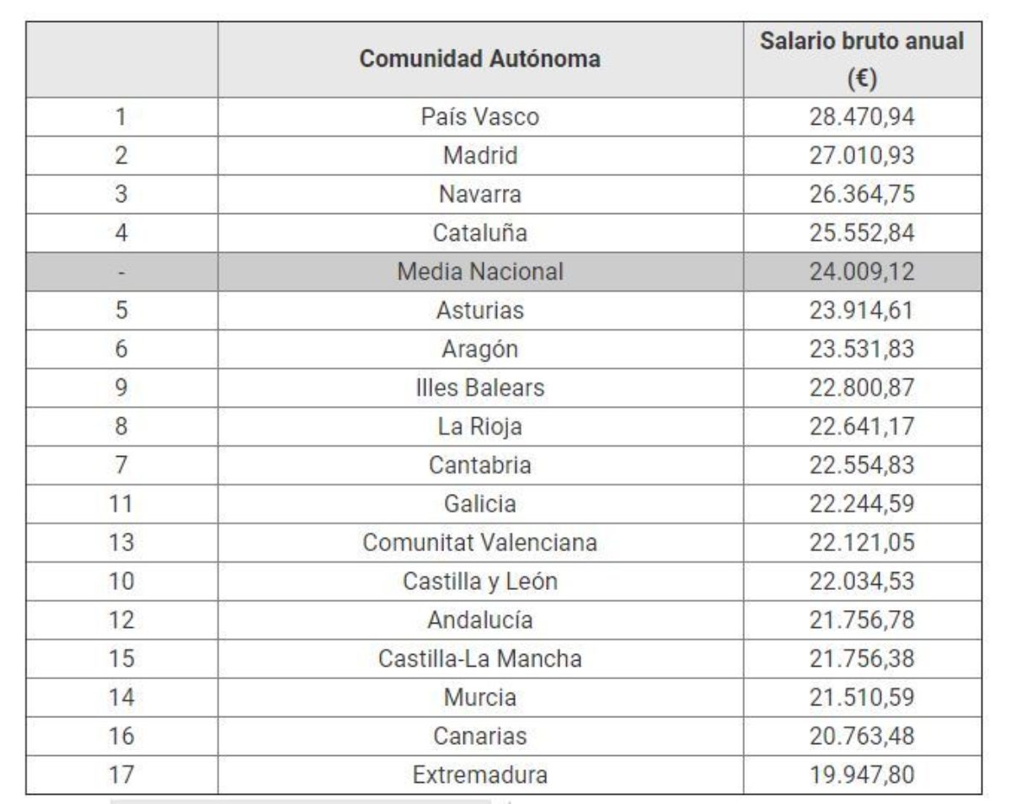Select the Canarias cell
This screenshot has width=1011, height=804.
pyautogui.click(x=479, y=736)
